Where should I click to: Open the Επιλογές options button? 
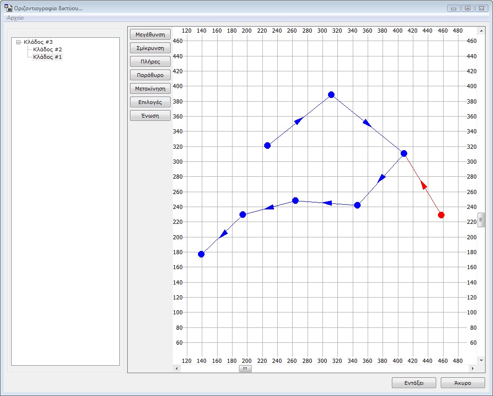click(x=150, y=102)
